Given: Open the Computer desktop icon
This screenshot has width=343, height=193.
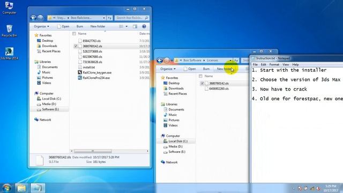Looking at the screenshot, I should click(9, 8).
